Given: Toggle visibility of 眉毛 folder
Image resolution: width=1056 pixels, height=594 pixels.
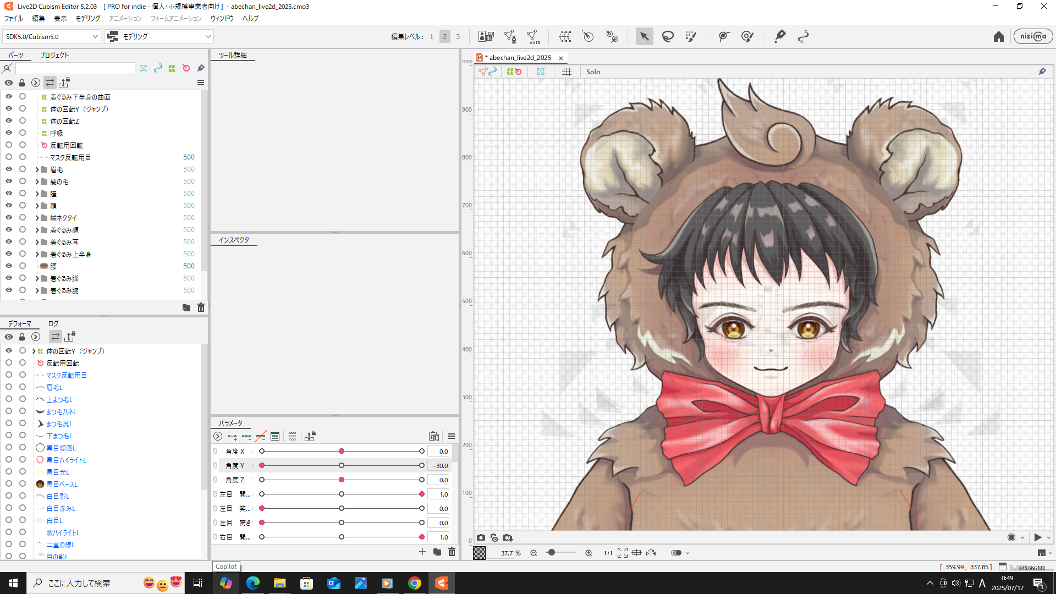Looking at the screenshot, I should [x=9, y=169].
